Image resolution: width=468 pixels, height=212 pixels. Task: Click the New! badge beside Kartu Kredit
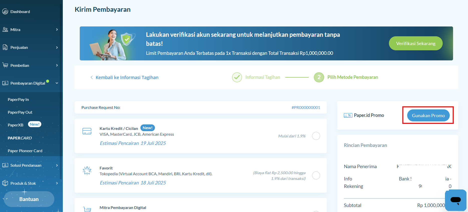pos(148,128)
